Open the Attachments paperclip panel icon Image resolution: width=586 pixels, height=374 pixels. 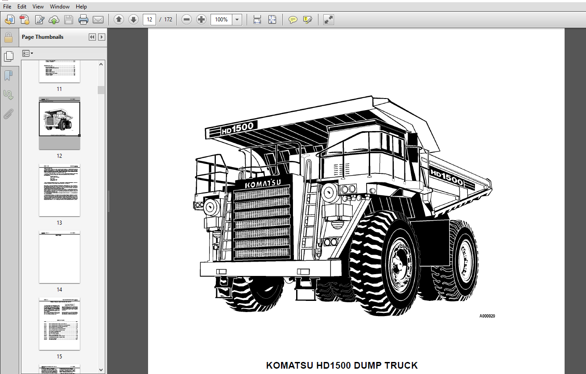point(8,114)
